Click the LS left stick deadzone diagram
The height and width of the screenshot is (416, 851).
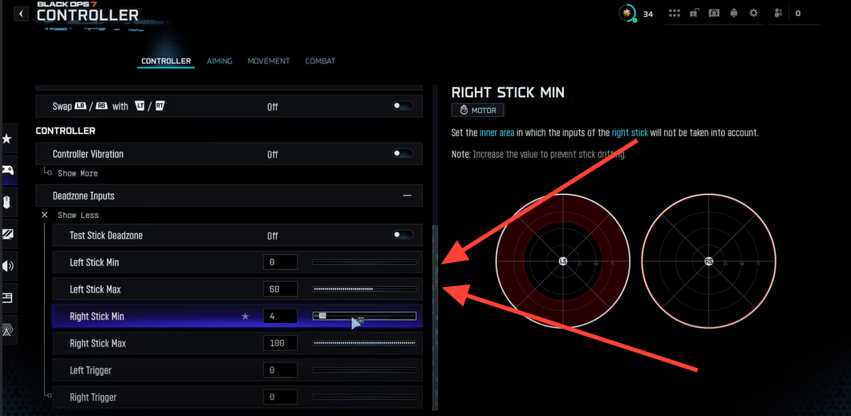pyautogui.click(x=563, y=261)
